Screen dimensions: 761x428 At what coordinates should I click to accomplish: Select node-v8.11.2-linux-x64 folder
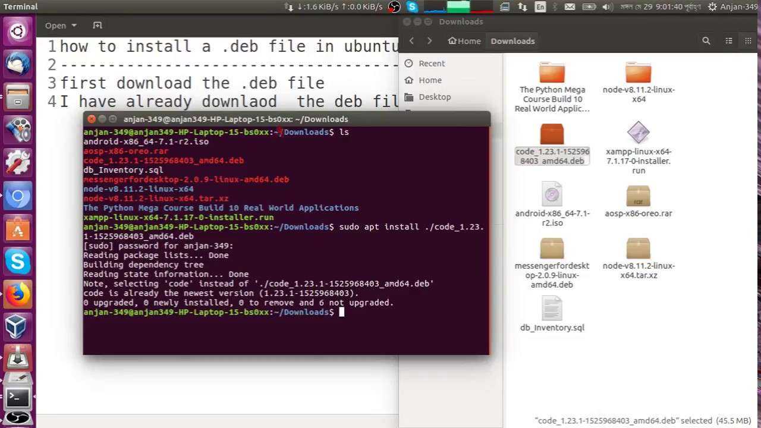coord(639,81)
